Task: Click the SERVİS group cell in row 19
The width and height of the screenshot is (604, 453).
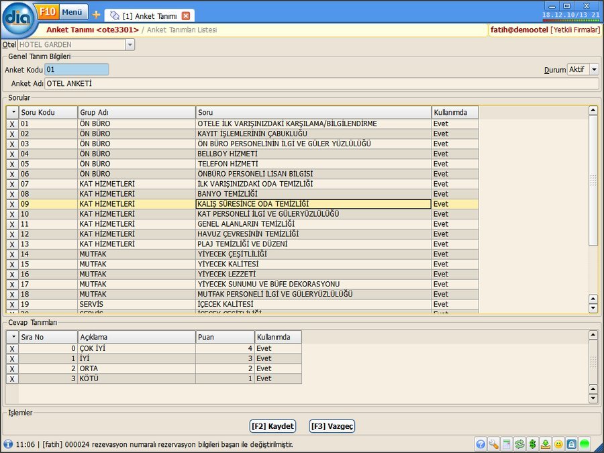Action: [137, 304]
